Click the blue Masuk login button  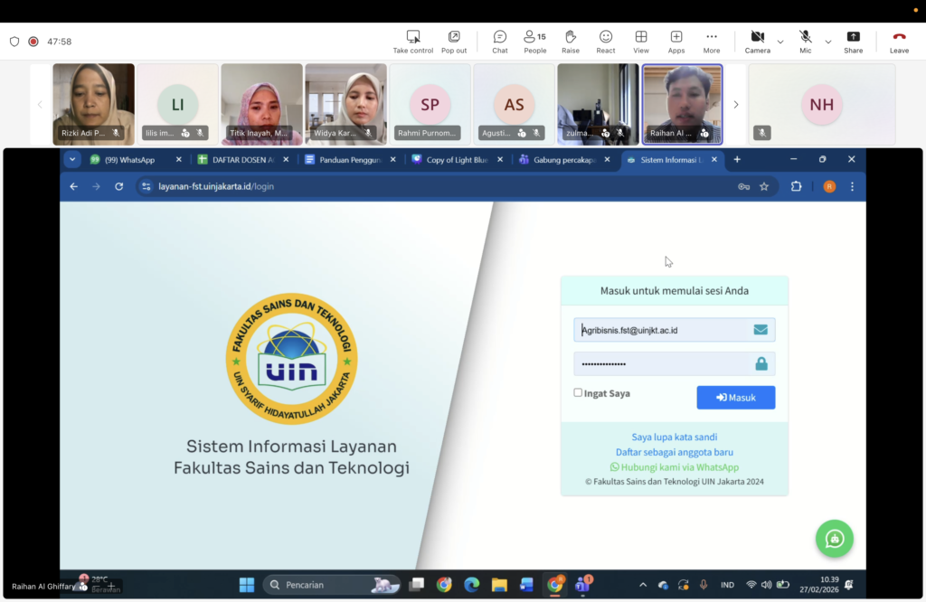(735, 398)
